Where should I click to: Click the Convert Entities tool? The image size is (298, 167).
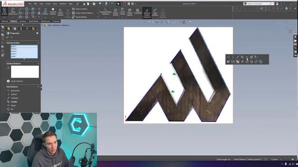click(53, 11)
